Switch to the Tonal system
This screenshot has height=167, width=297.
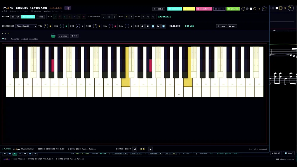(40, 17)
